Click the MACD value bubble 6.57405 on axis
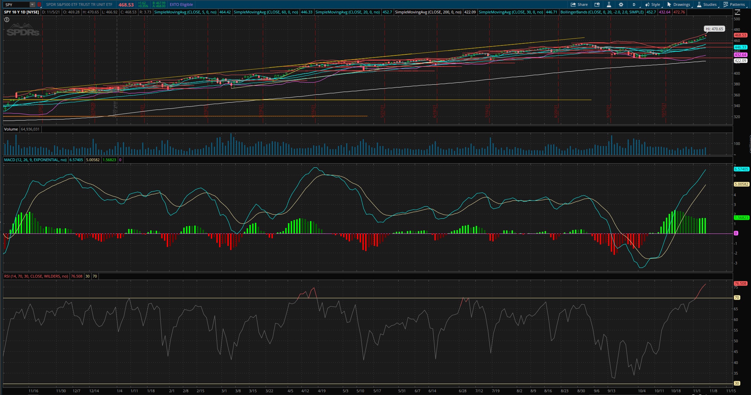This screenshot has height=395, width=751. [741, 169]
